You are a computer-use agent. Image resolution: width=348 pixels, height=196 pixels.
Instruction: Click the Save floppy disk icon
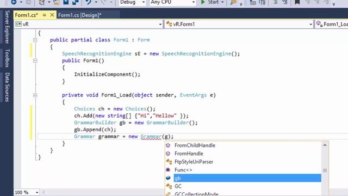pyautogui.click(x=66, y=2)
